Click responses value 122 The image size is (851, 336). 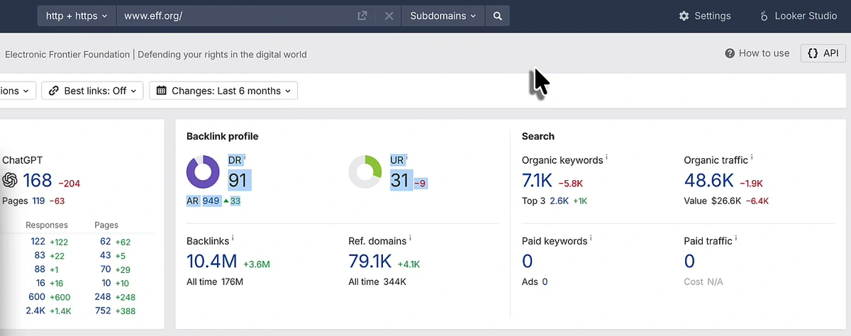point(38,242)
